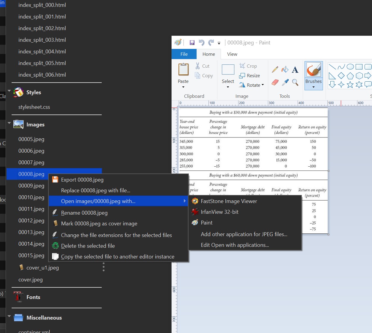
Task: Collapse the Images section
Action: [x=9, y=123]
